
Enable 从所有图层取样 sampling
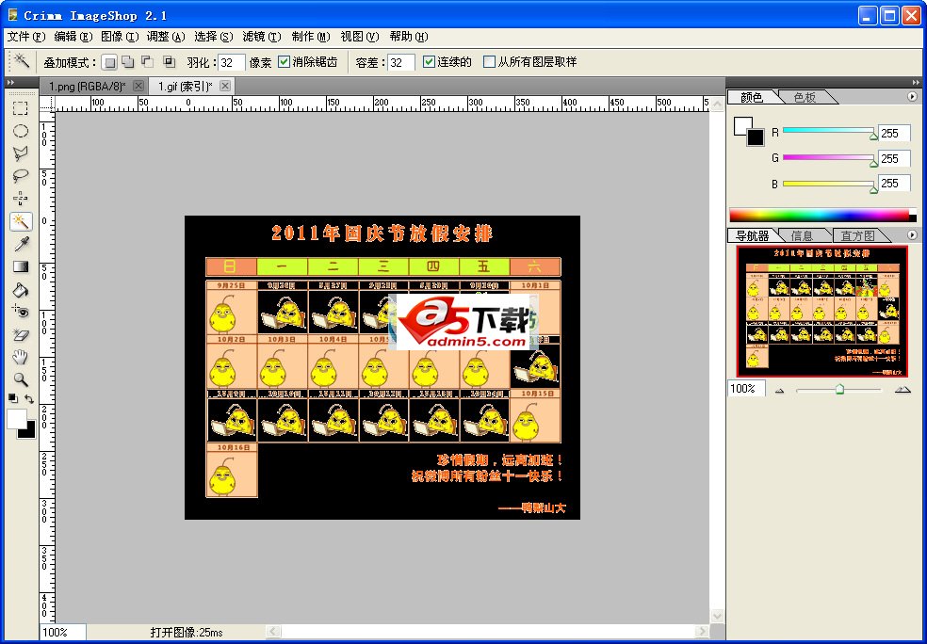coord(488,60)
